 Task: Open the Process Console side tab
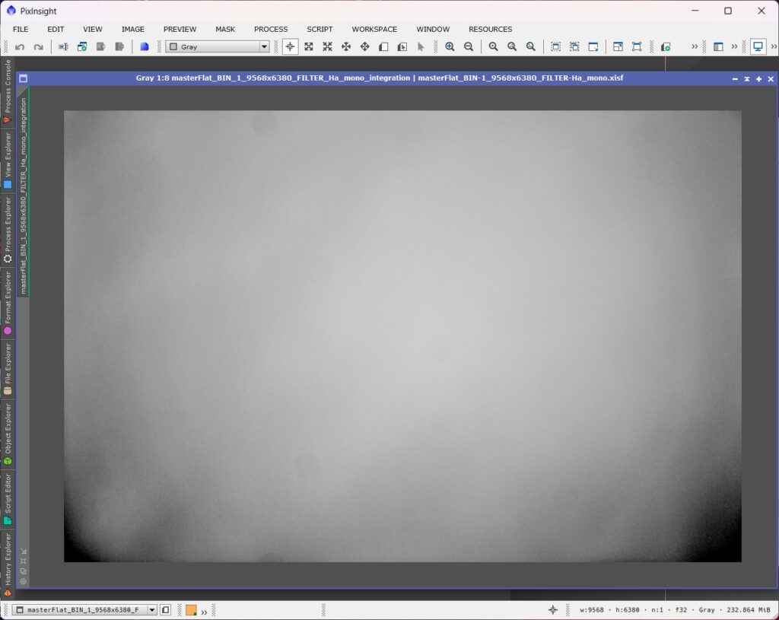click(x=8, y=91)
